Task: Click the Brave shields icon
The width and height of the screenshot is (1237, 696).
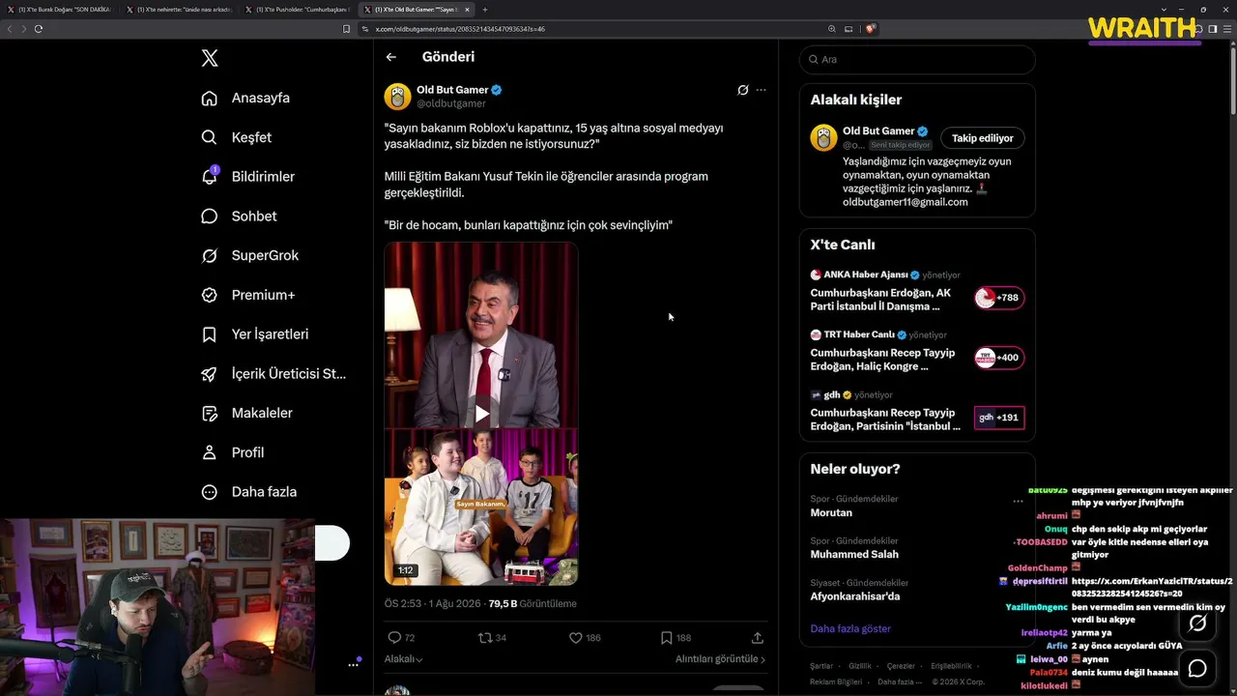Action: click(870, 29)
